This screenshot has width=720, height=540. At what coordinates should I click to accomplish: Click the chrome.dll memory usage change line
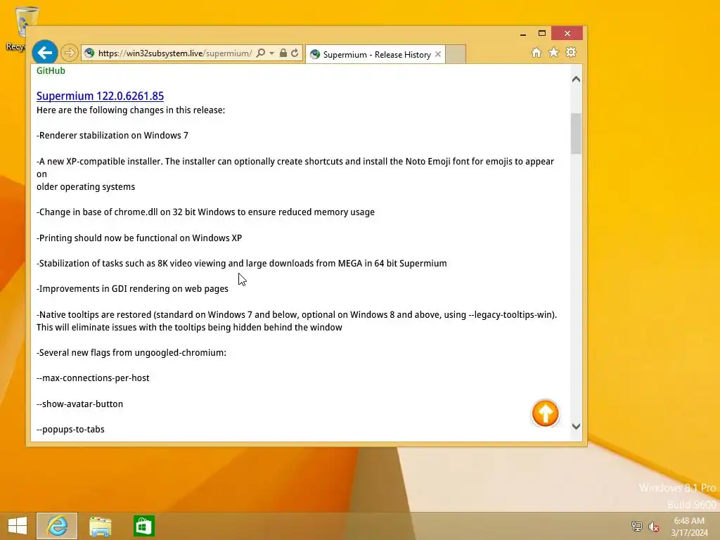click(x=206, y=212)
